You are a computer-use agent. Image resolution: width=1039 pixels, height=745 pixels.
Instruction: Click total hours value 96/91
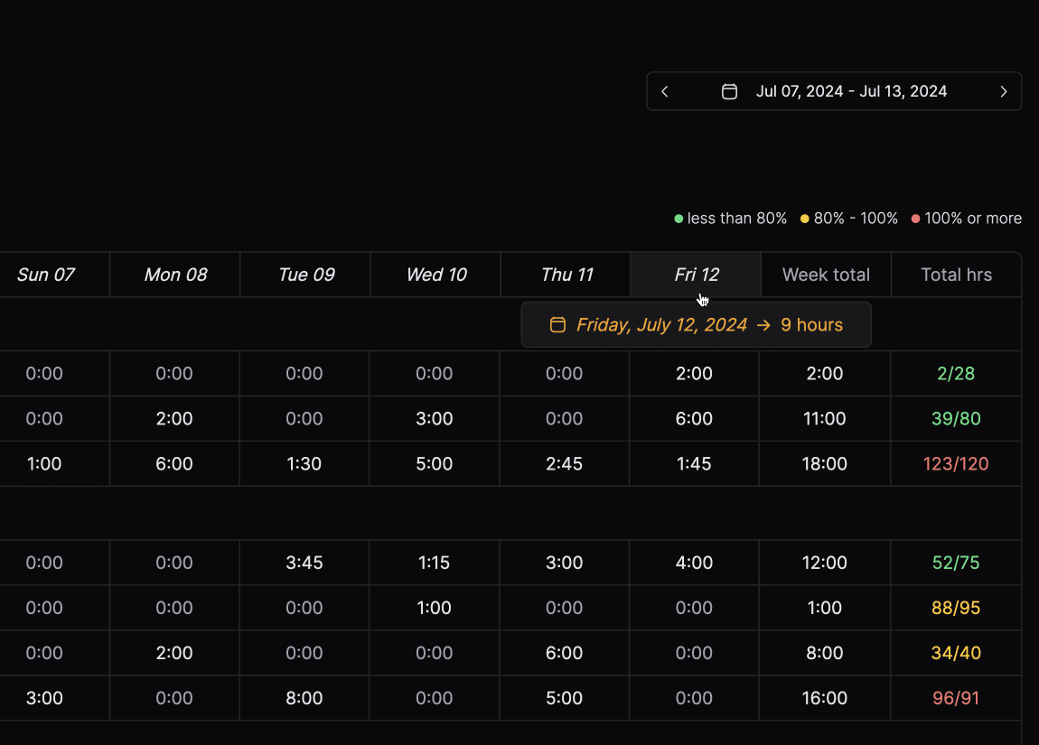pyautogui.click(x=956, y=698)
